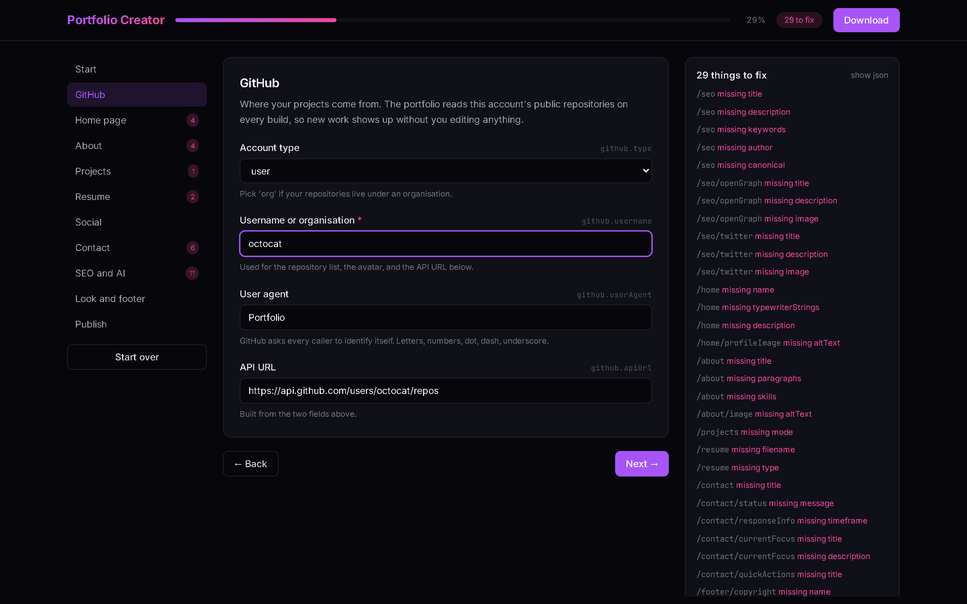Focus the User agent field
Image resolution: width=967 pixels, height=604 pixels.
pyautogui.click(x=446, y=317)
